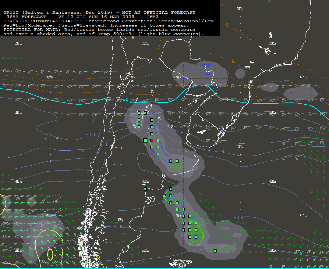Select the green box enclosing a blue circle
Image resolution: width=329 pixels, height=269 pixels.
[196, 237]
